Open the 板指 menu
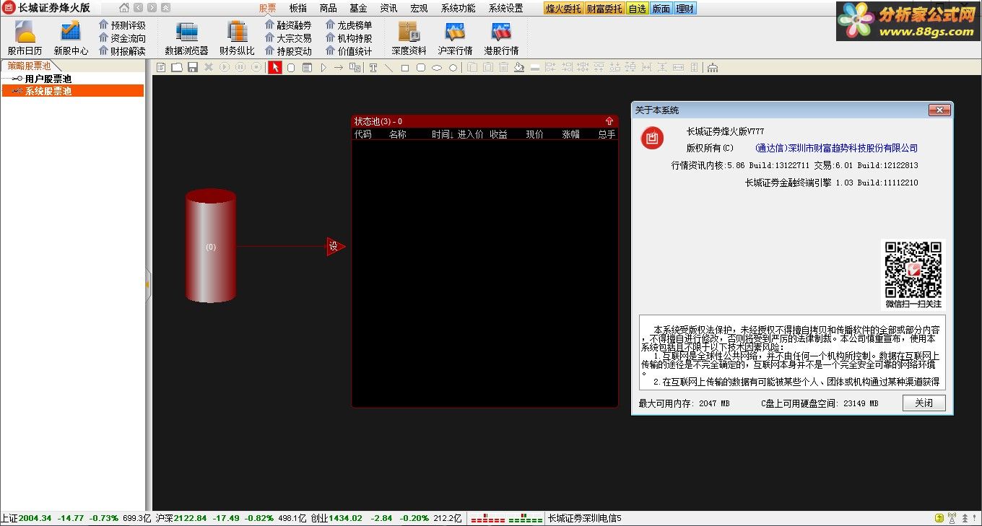Viewport: 982px width, 526px height. click(x=298, y=9)
